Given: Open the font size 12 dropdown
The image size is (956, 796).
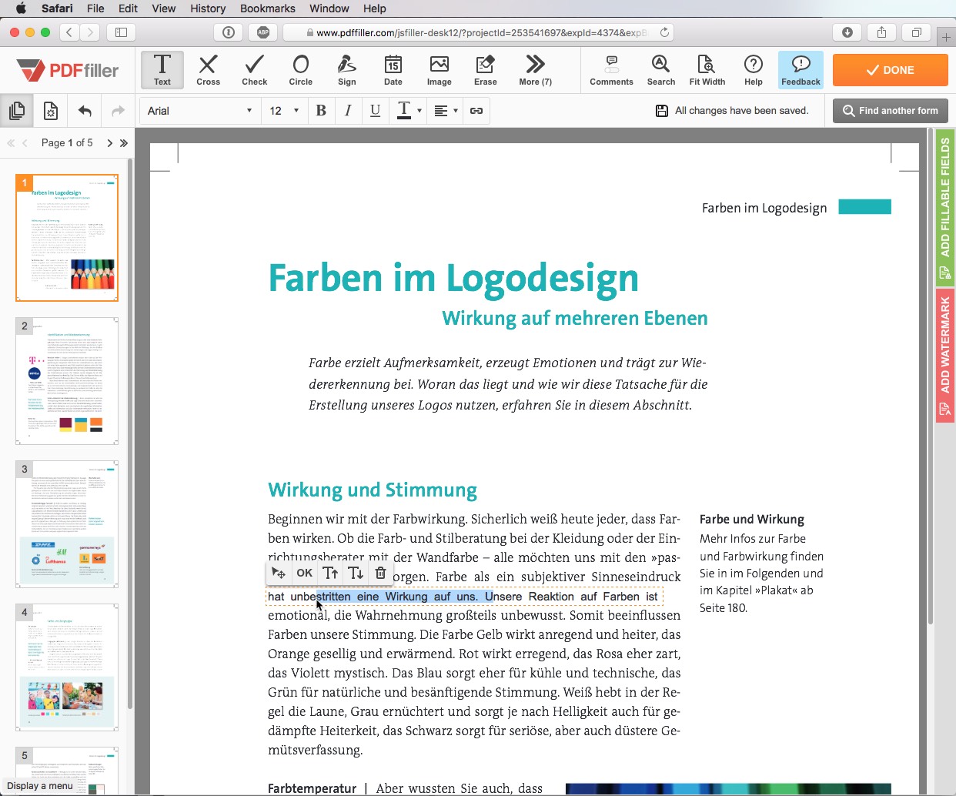Looking at the screenshot, I should tap(284, 111).
